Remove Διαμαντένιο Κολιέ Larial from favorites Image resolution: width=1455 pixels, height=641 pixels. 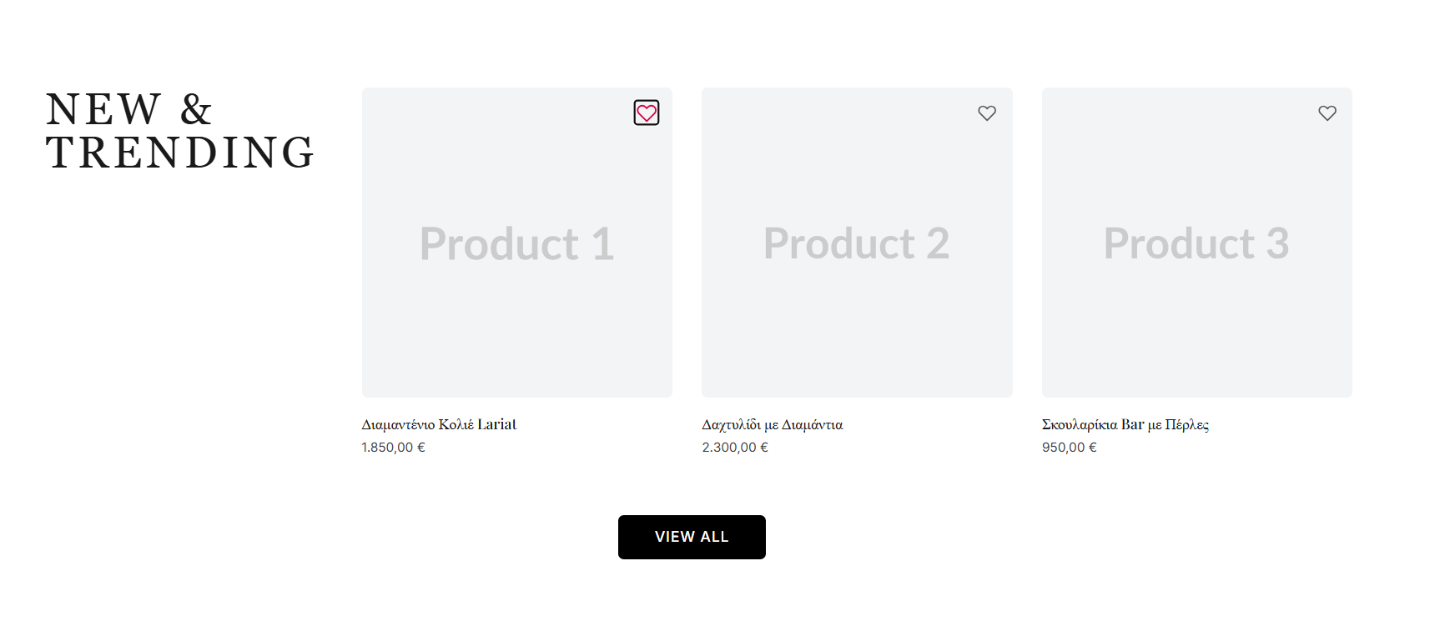[646, 112]
